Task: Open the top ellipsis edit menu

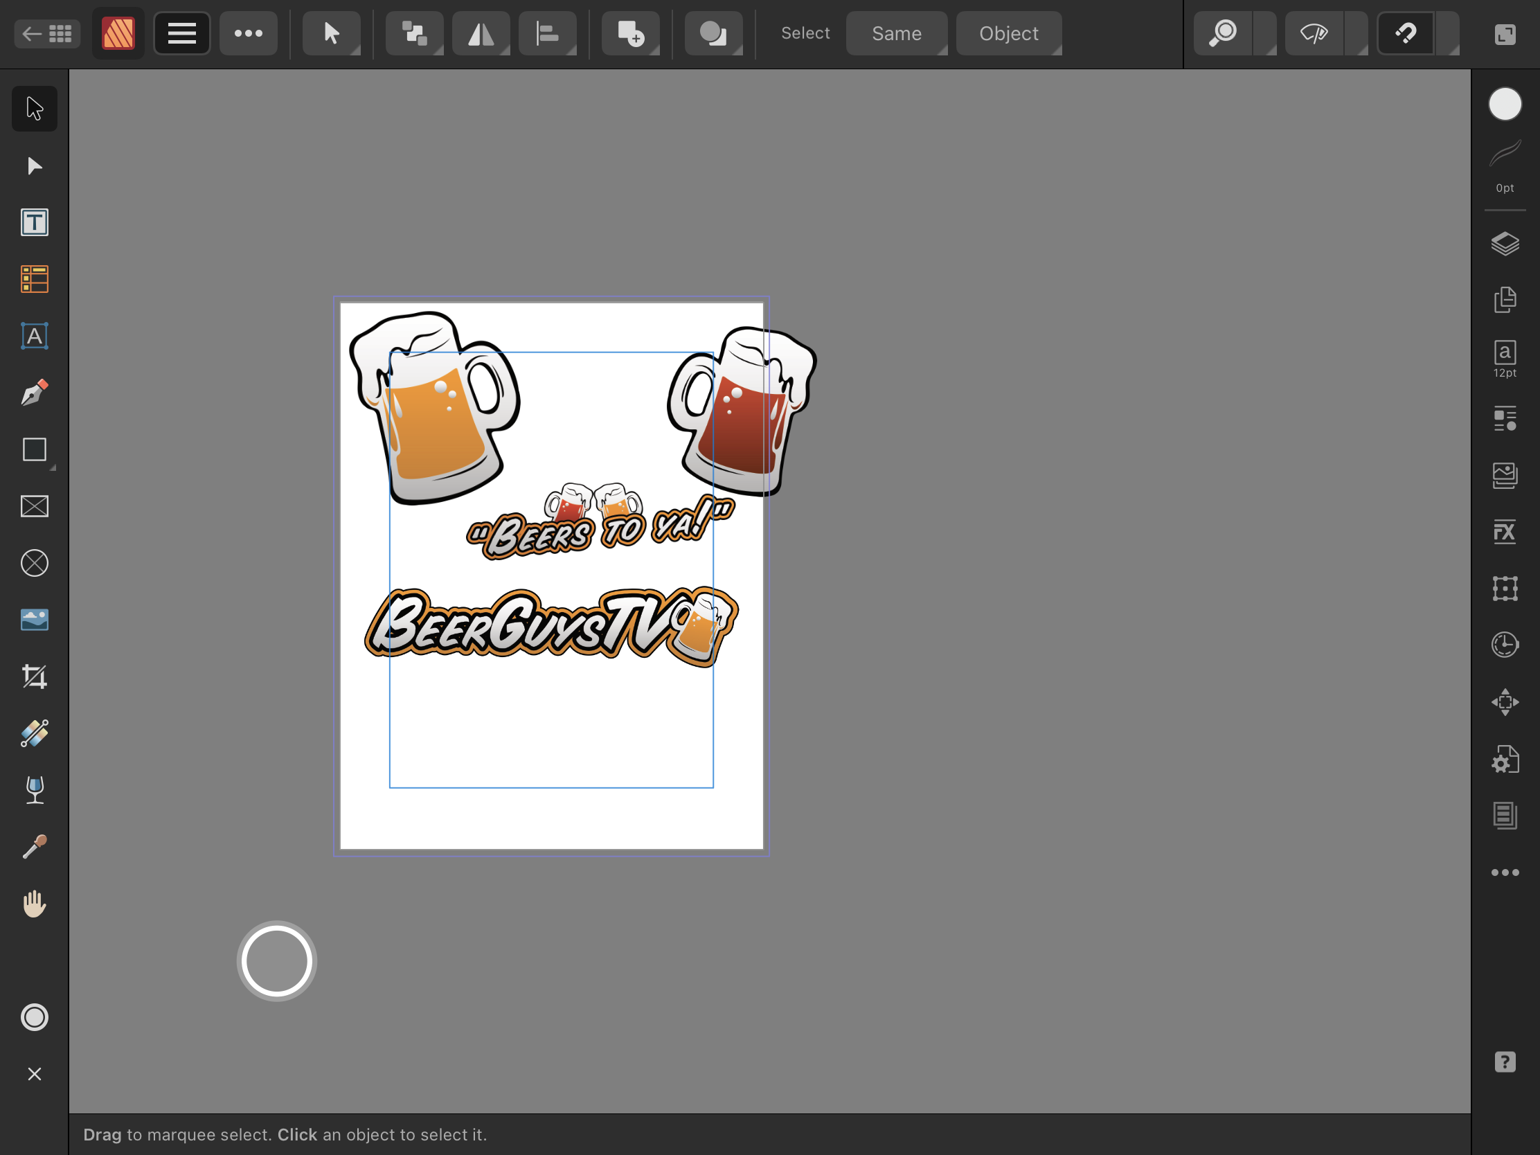Action: (249, 33)
